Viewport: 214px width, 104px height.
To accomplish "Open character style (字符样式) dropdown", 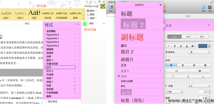I will pyautogui.click(x=199, y=52).
